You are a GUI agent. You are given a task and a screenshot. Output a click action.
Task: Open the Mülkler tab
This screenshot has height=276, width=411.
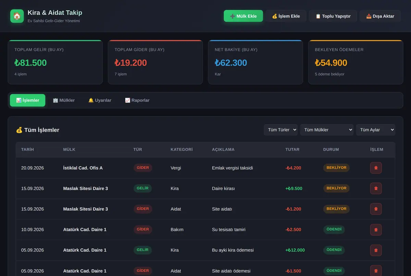coord(64,100)
